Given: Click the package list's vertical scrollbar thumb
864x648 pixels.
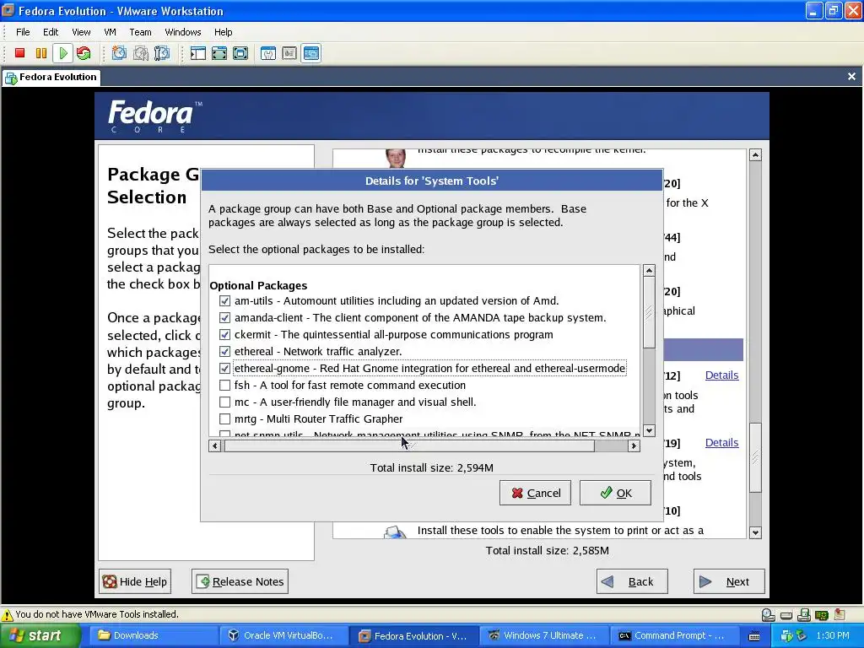Looking at the screenshot, I should click(649, 312).
